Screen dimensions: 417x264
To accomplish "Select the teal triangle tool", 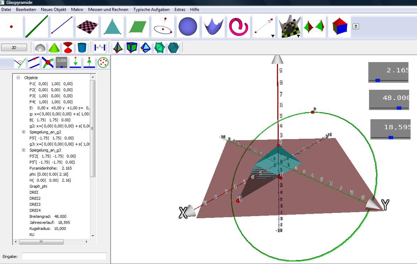I will click(112, 27).
